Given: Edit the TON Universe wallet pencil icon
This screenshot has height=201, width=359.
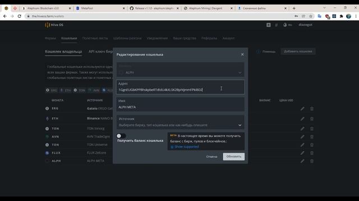Looking at the screenshot, I should coord(302,145).
